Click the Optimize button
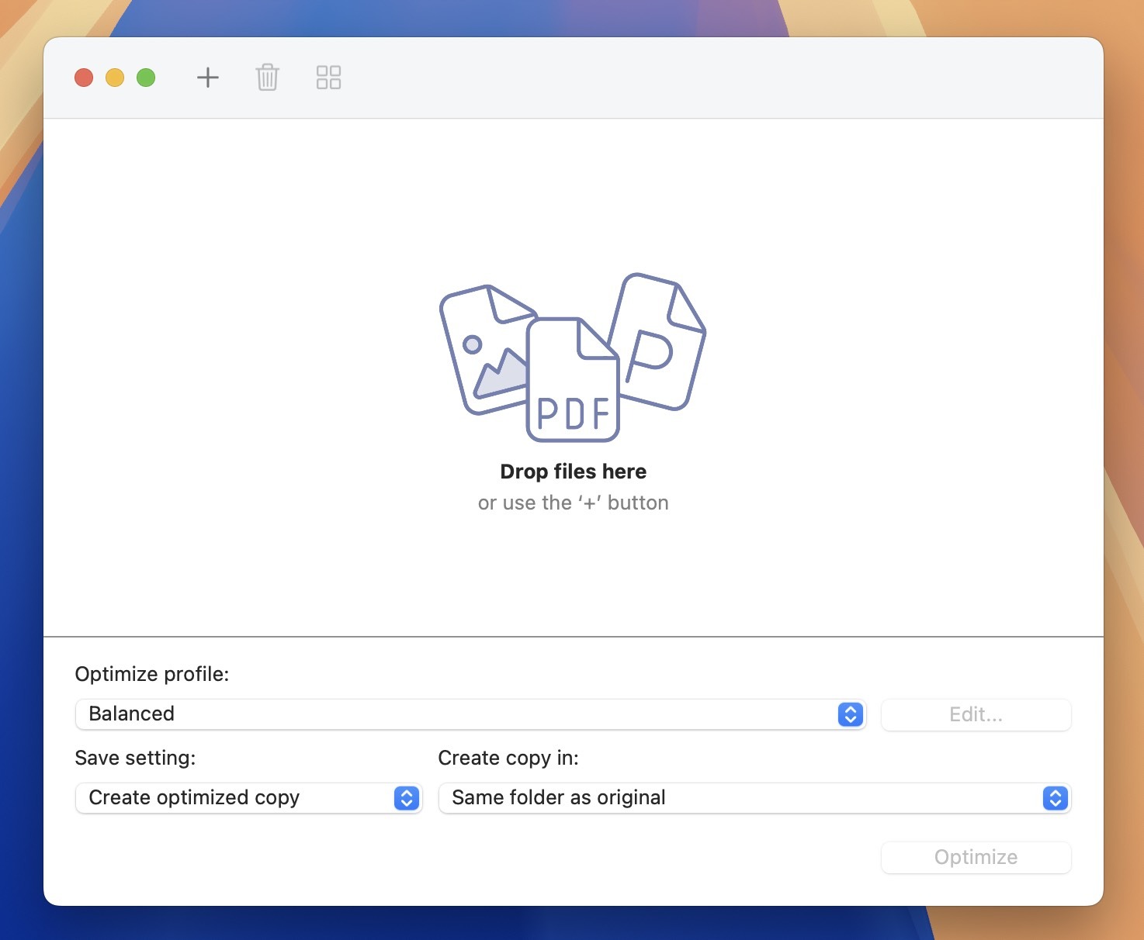1144x940 pixels. pos(976,857)
